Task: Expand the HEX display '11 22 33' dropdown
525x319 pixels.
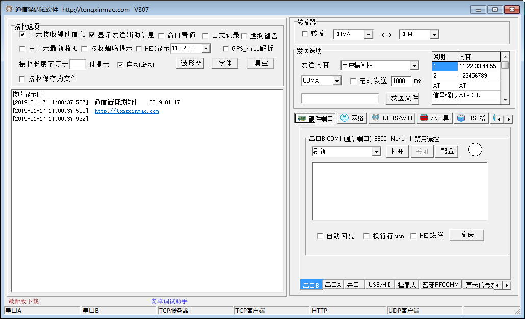Action: pyautogui.click(x=206, y=49)
